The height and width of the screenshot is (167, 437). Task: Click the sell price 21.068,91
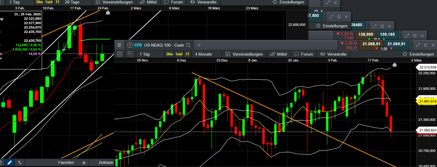(x=371, y=44)
